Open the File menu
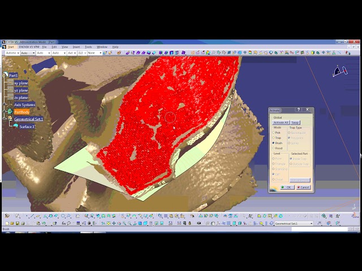Image resolution: width=362 pixels, height=271 pixels. point(44,47)
